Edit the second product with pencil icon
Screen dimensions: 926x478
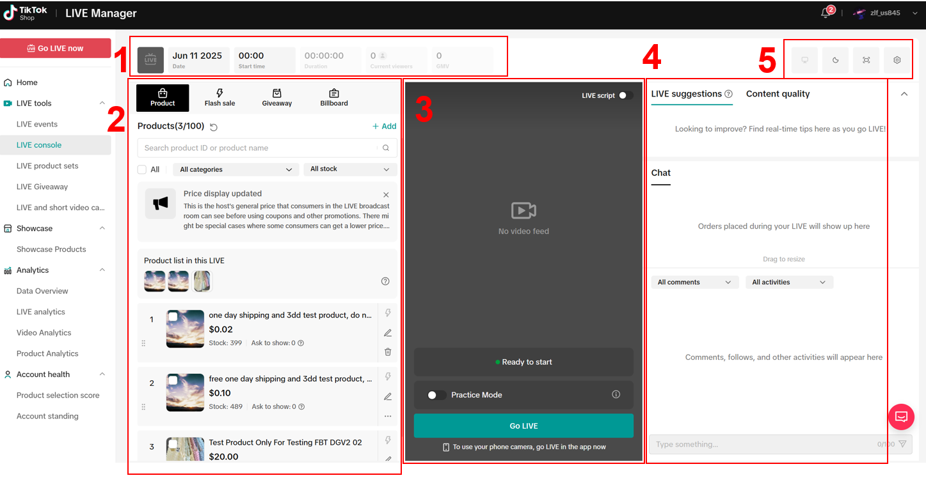[x=388, y=396]
